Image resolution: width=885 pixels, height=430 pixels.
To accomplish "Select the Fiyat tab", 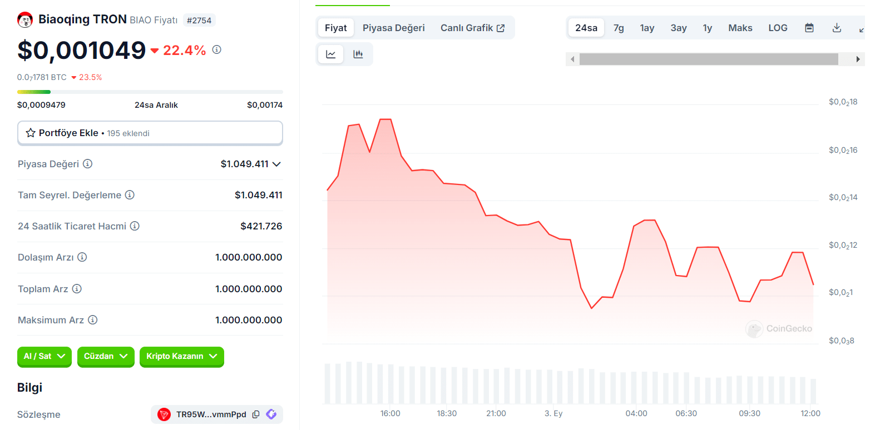I will [336, 28].
